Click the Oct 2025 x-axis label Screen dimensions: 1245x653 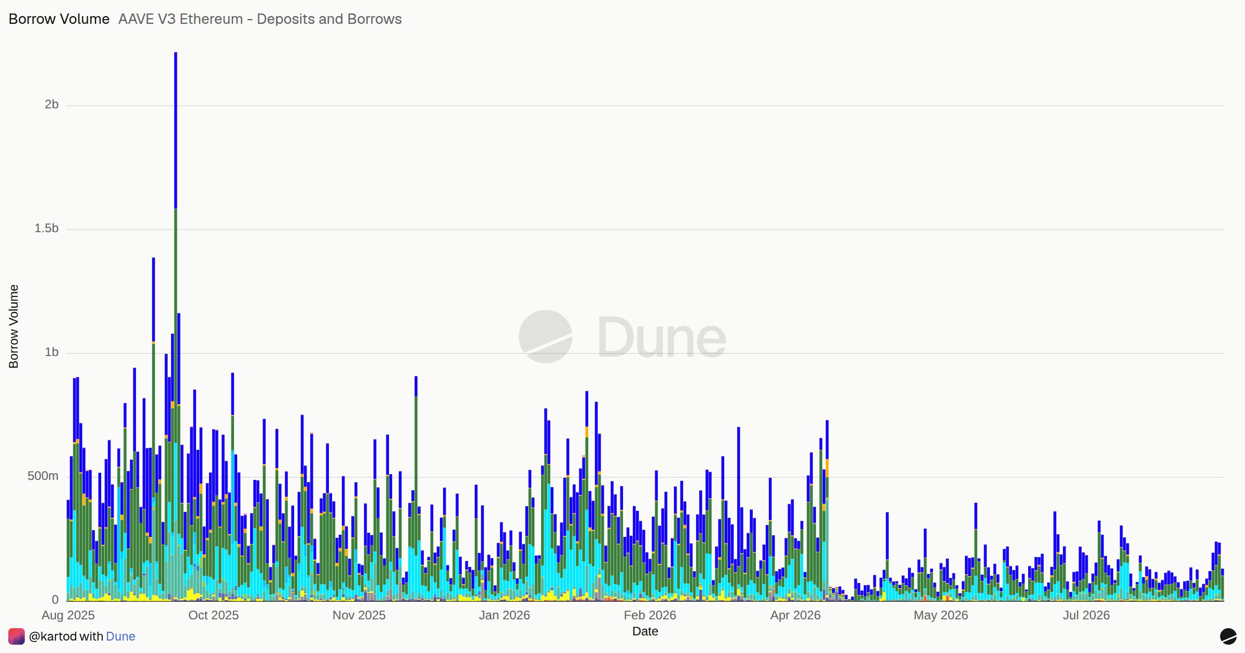tap(213, 615)
